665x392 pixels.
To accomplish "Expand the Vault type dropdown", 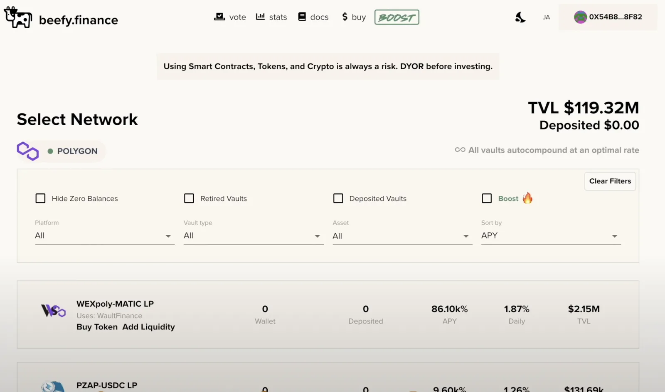I will [x=254, y=236].
